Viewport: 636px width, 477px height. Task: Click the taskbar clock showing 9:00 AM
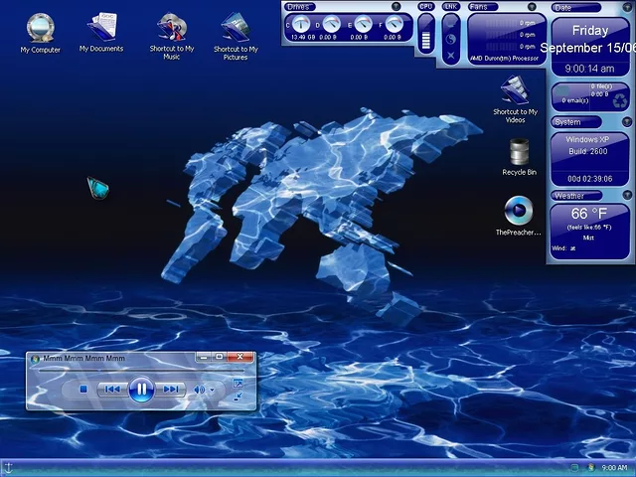[x=614, y=467]
